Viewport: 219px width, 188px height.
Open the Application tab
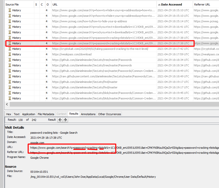point(29,114)
